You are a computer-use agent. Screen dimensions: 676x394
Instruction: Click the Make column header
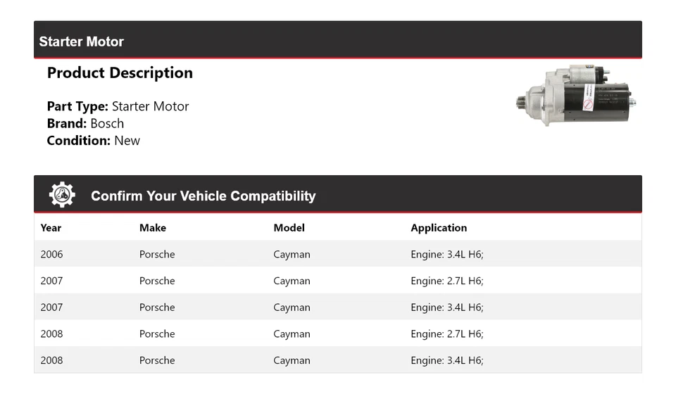pos(153,228)
